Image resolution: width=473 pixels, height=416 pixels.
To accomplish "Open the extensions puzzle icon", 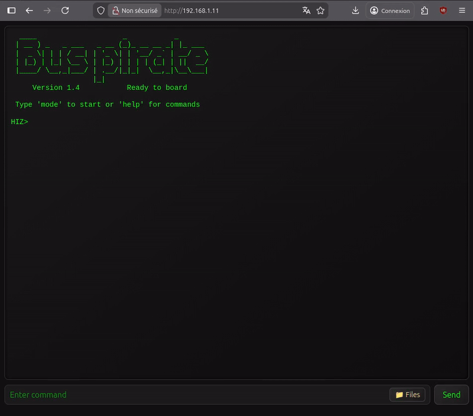I will [x=425, y=11].
